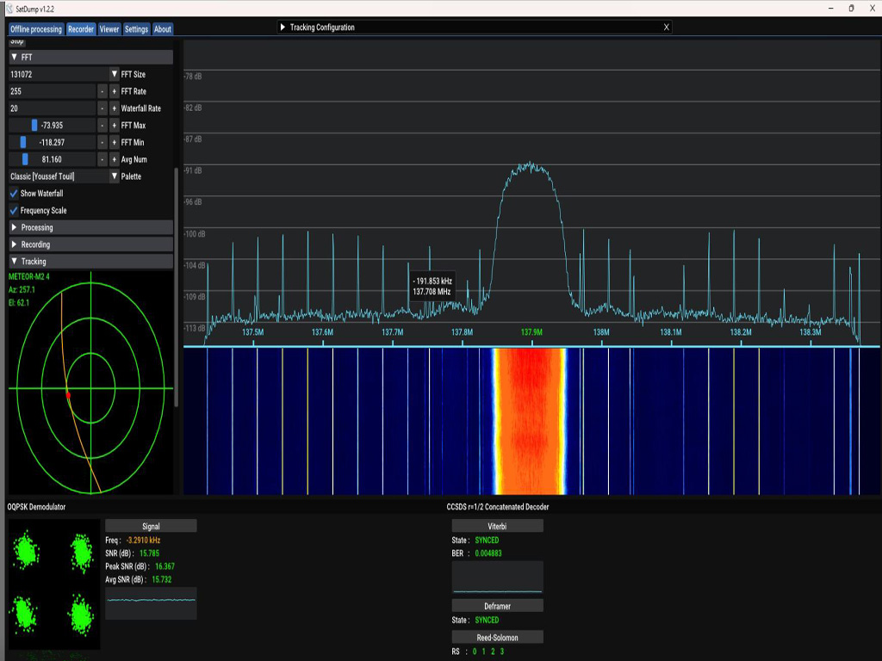Image resolution: width=882 pixels, height=661 pixels.
Task: Click the FFT Rate input field
Action: click(52, 91)
